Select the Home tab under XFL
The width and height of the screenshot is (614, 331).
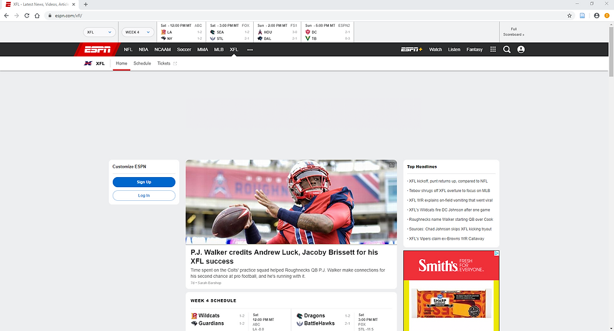click(x=122, y=63)
